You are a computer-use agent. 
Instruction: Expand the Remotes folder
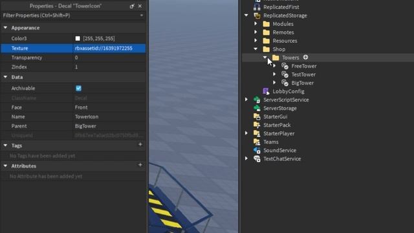[256, 32]
